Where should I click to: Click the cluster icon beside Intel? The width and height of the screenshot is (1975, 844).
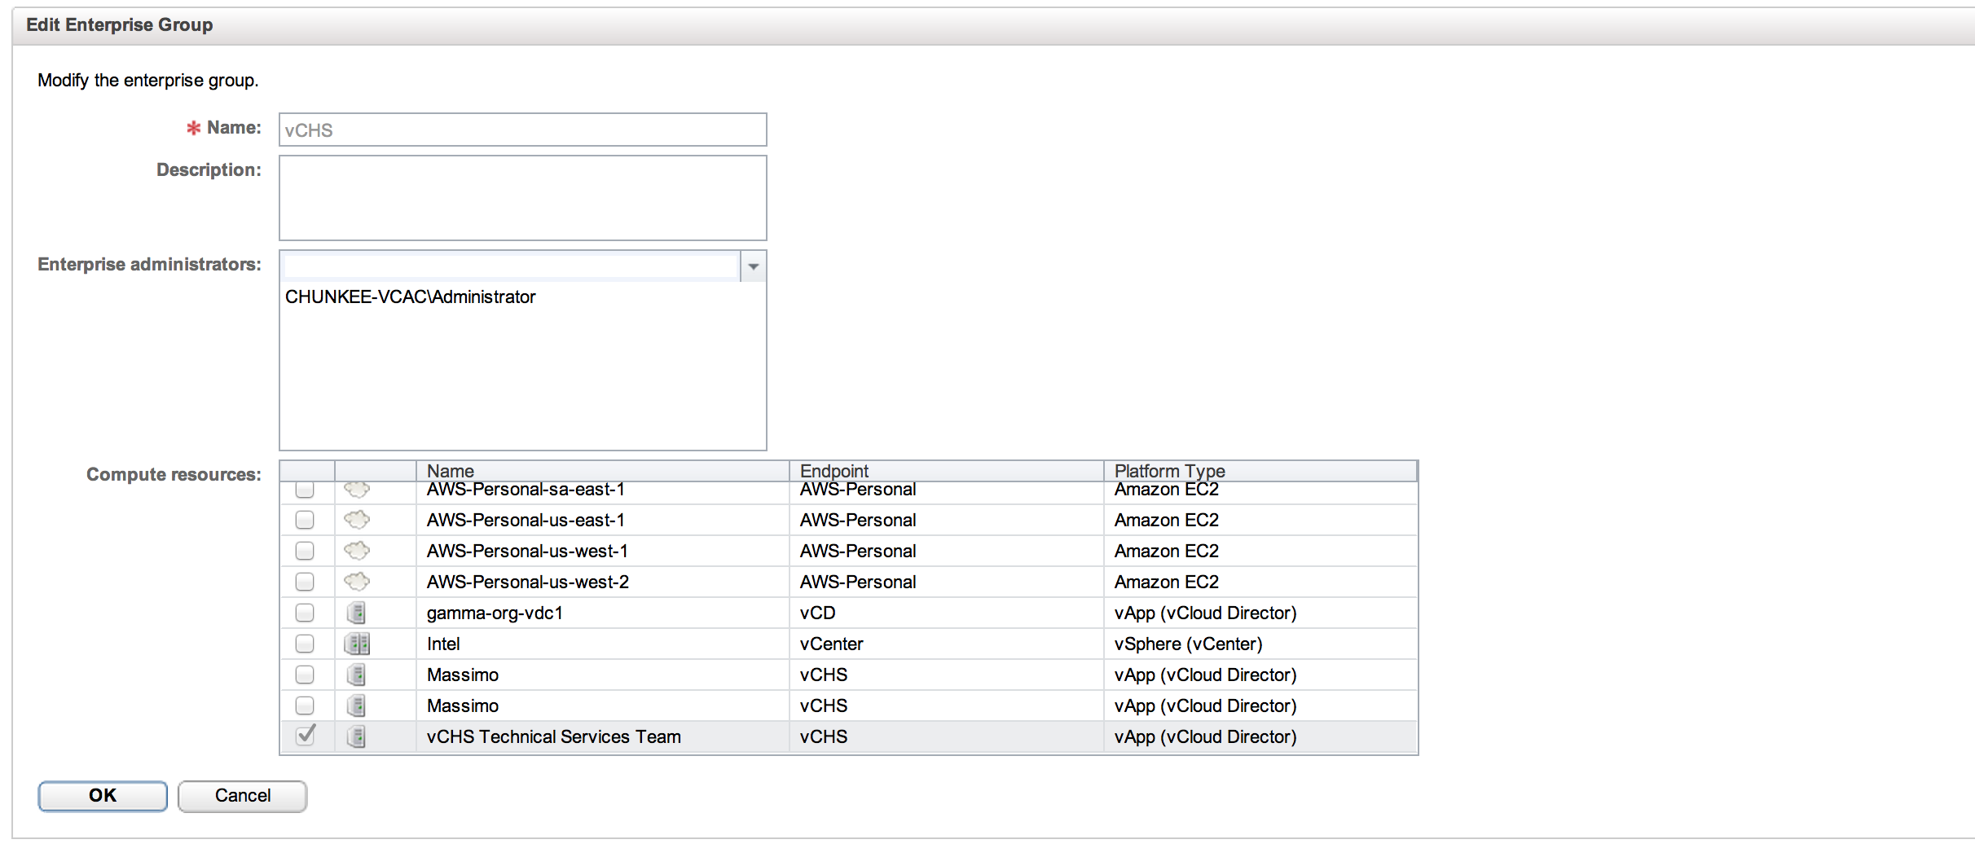pos(357,644)
